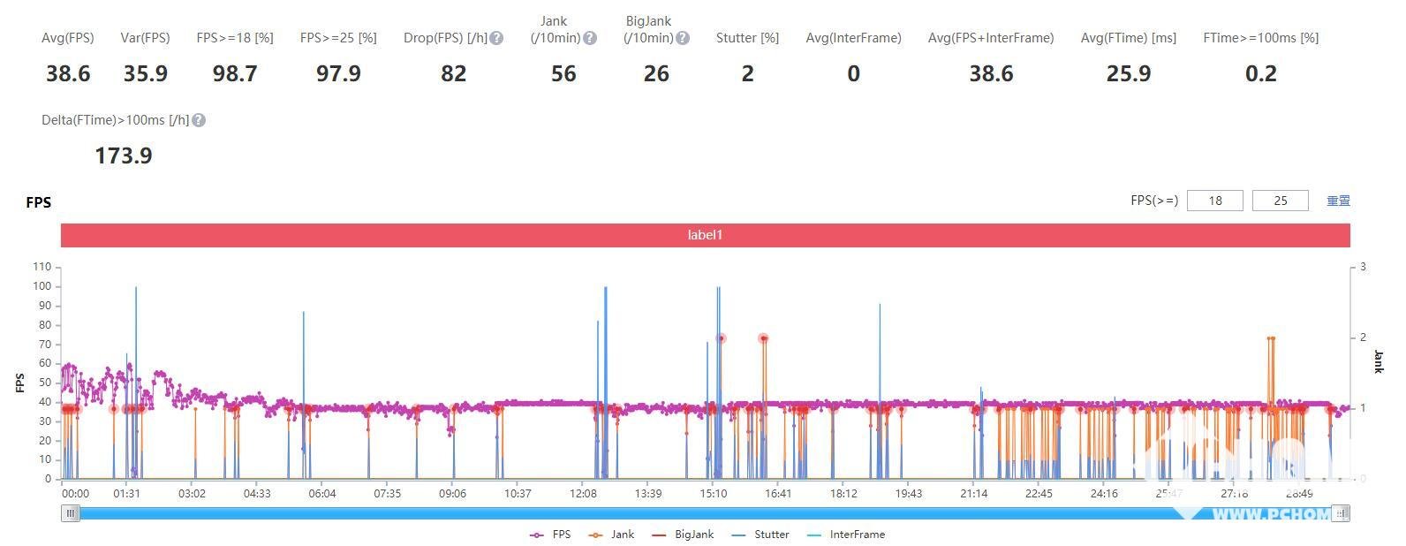This screenshot has height=546, width=1406.
Task: Click the blue reset link beside thresholds
Action: [1338, 201]
